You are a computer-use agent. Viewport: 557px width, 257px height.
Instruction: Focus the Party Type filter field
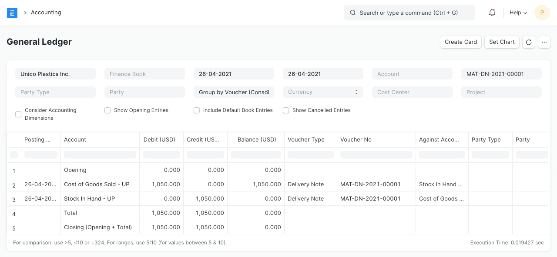pos(55,92)
